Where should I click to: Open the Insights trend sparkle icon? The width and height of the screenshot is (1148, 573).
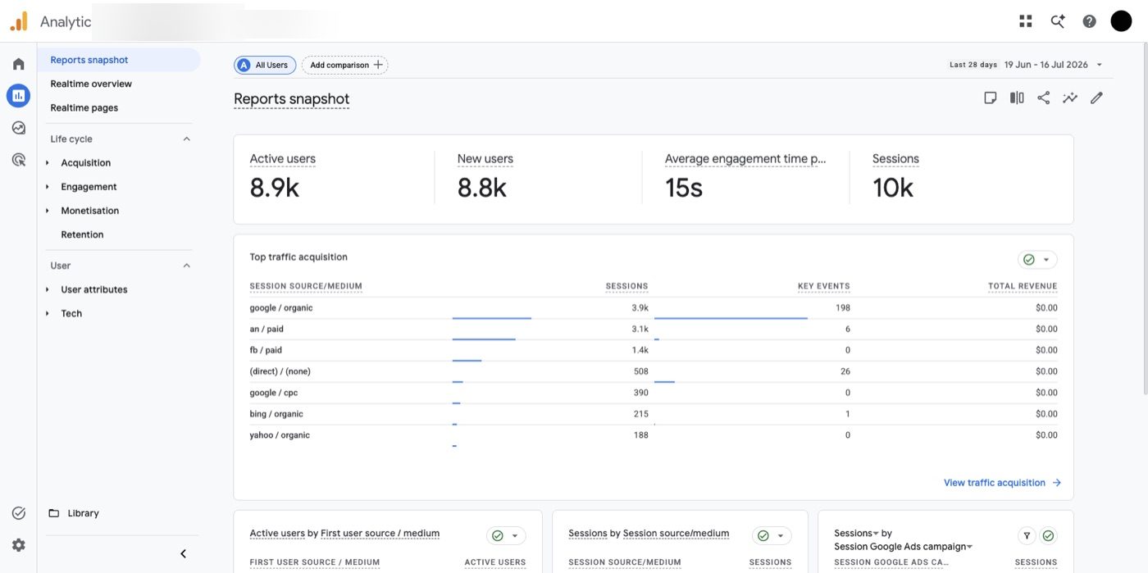click(x=1070, y=98)
